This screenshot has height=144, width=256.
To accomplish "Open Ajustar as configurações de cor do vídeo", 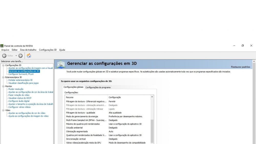I will [27, 113].
